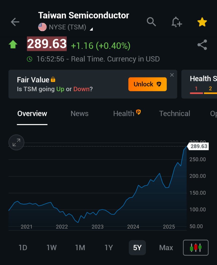This screenshot has height=265, width=217.
Task: Go back using the left arrow icon
Action: 15,22
